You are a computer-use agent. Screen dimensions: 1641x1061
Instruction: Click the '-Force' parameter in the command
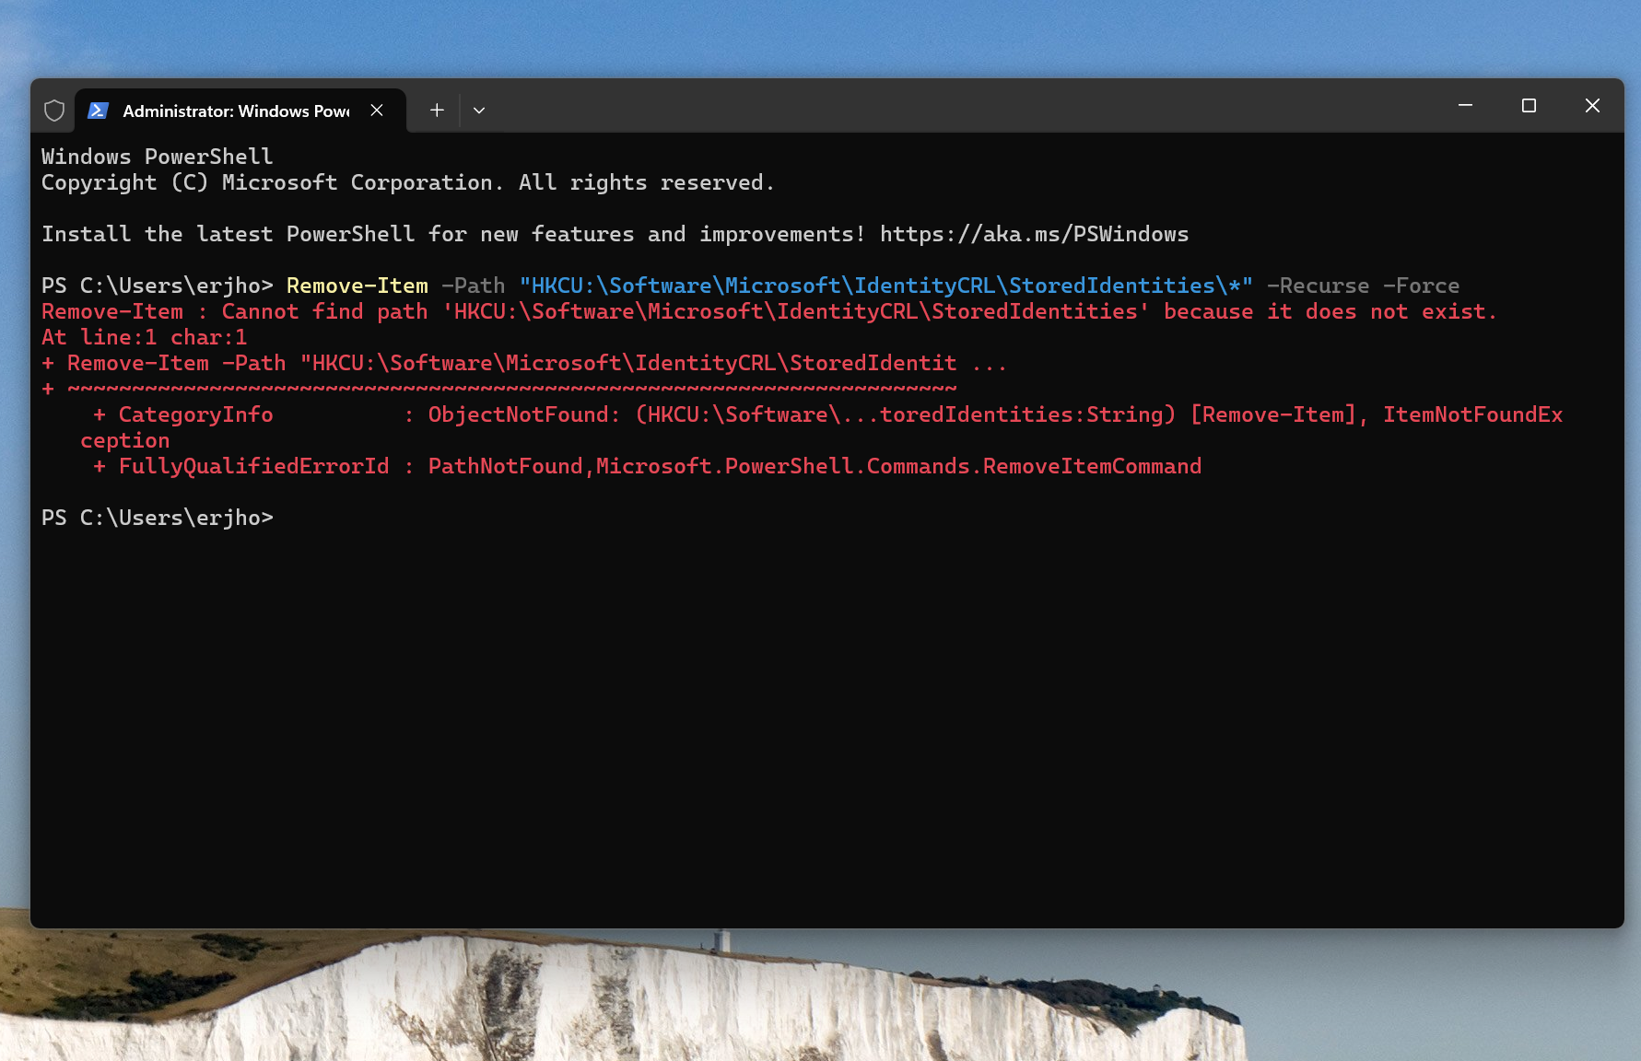point(1421,286)
